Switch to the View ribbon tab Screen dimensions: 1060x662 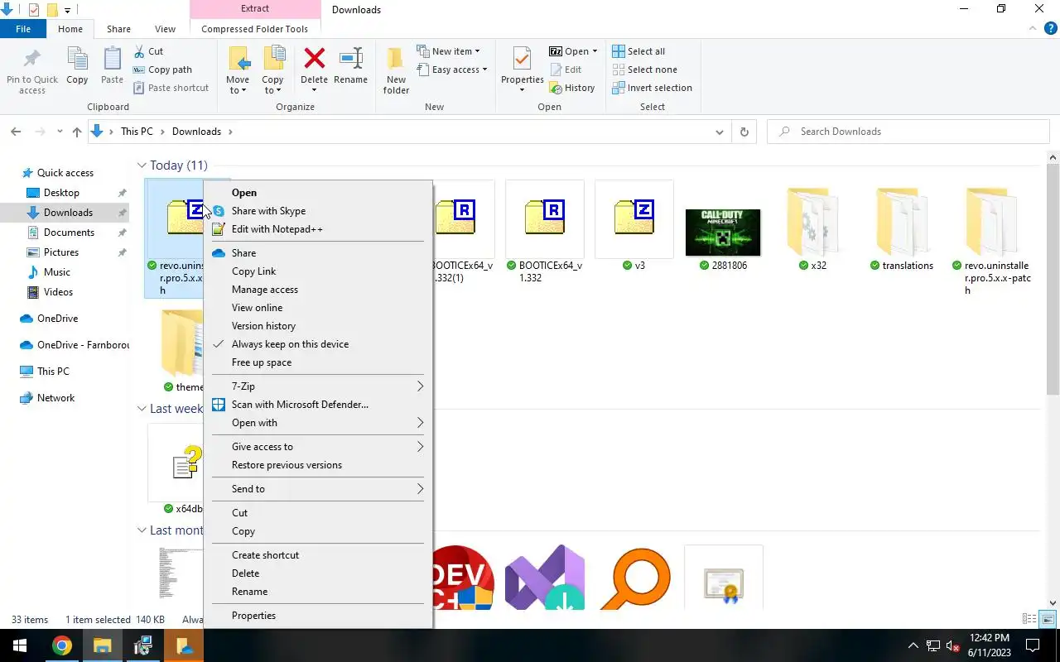[x=165, y=29]
